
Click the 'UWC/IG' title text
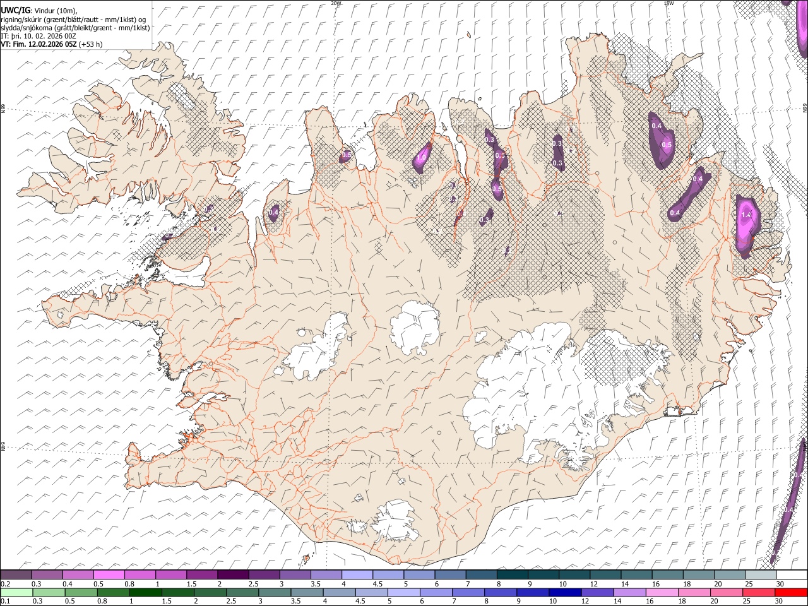16,11
